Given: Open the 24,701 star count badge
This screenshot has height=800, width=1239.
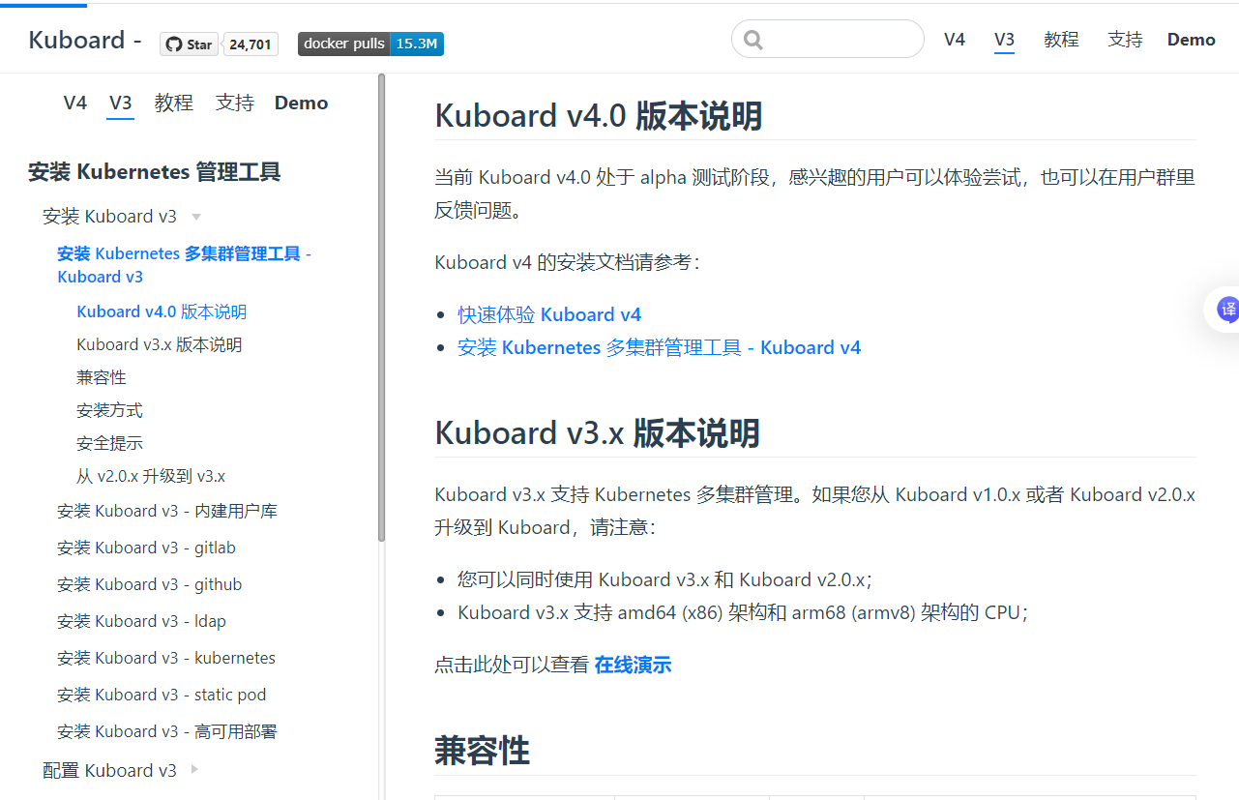Looking at the screenshot, I should click(x=251, y=44).
